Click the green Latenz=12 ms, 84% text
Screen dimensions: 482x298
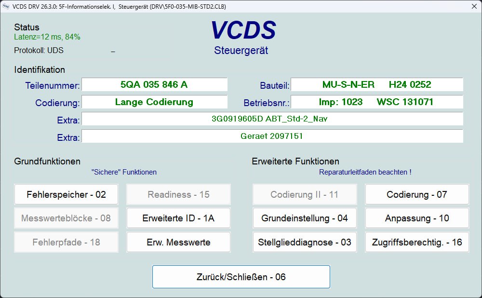pyautogui.click(x=47, y=37)
